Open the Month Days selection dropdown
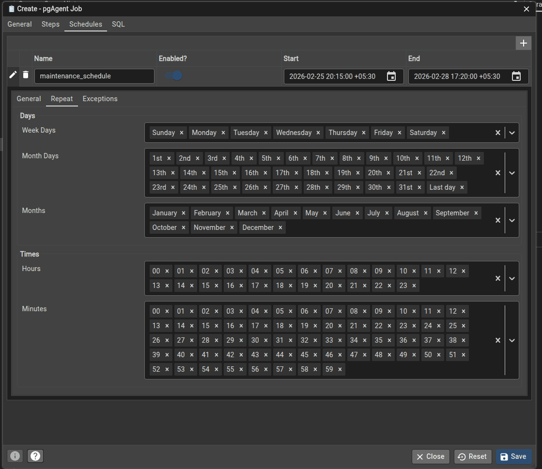542x469 pixels. (512, 173)
